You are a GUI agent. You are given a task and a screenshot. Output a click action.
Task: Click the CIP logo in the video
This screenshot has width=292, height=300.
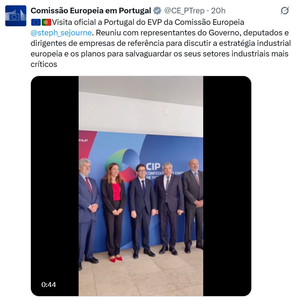(x=153, y=166)
